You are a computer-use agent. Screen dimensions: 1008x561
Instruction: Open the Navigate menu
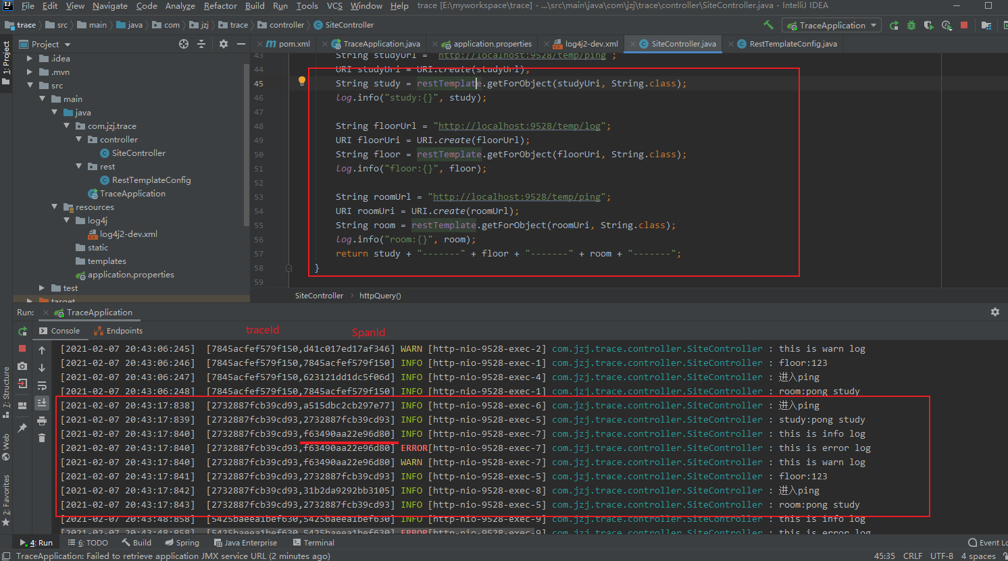coord(109,5)
